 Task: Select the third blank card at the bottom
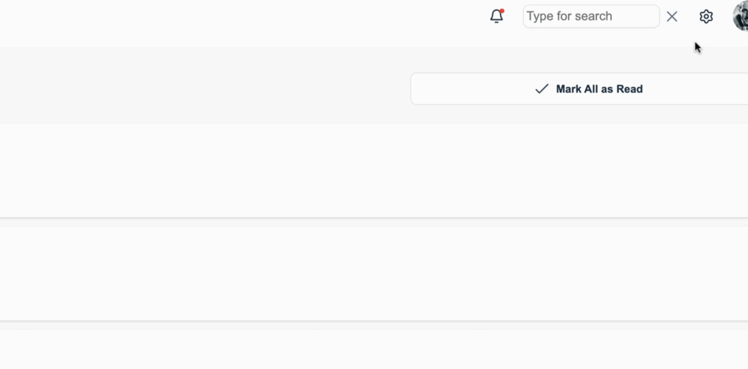374,349
